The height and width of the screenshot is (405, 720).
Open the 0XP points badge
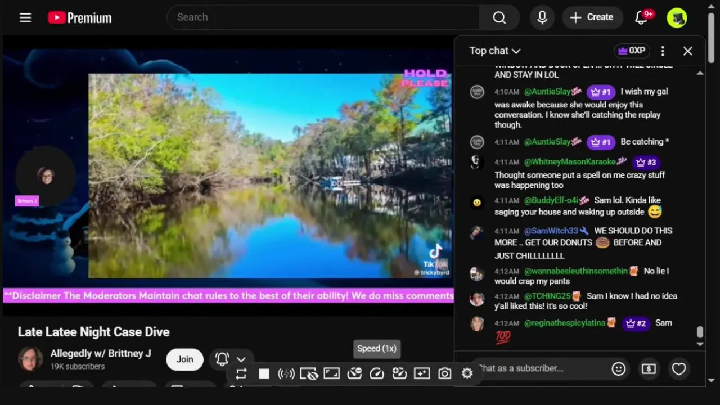click(x=632, y=51)
